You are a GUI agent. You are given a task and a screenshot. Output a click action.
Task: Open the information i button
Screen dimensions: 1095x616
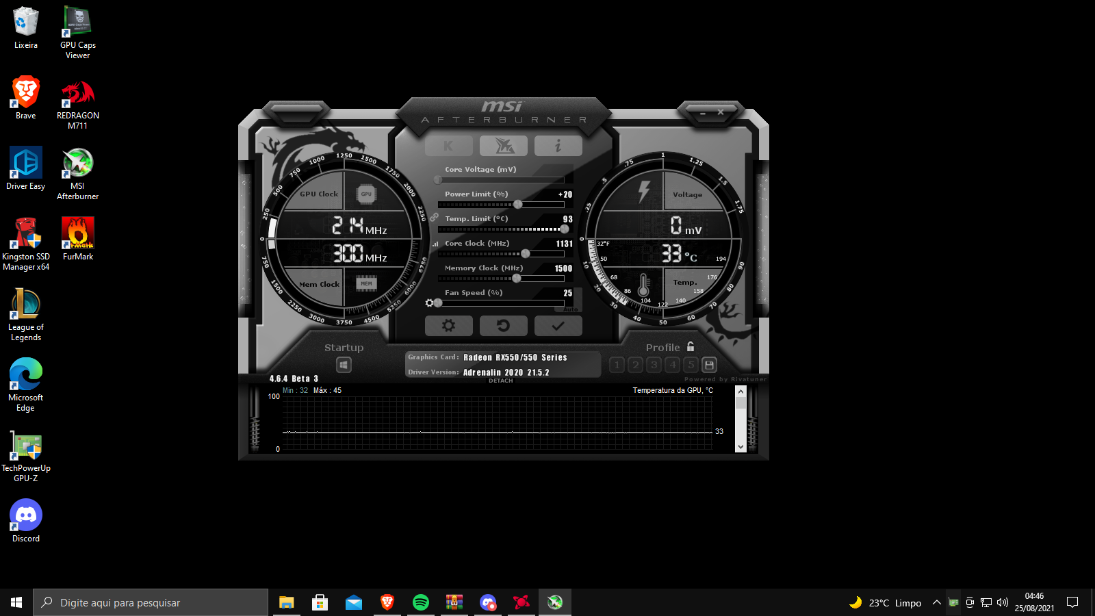click(558, 146)
